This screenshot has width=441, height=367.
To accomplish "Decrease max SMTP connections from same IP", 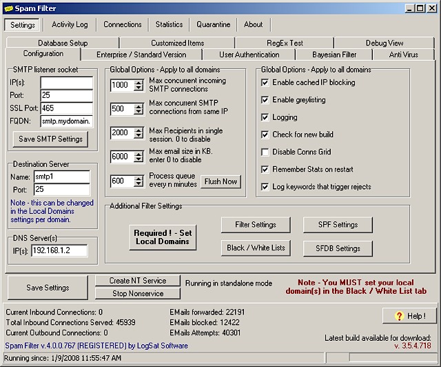I will click(x=139, y=112).
